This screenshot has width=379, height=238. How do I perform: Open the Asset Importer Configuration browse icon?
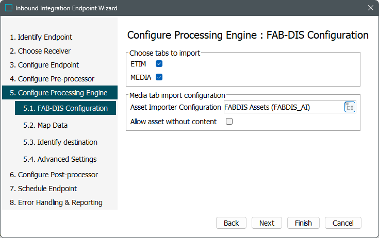(350, 107)
